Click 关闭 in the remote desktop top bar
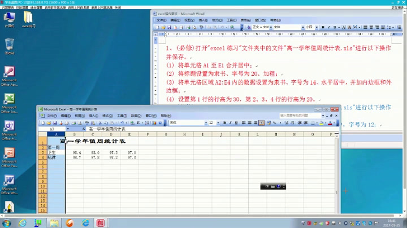This screenshot has width=407, height=228. tap(118, 7)
